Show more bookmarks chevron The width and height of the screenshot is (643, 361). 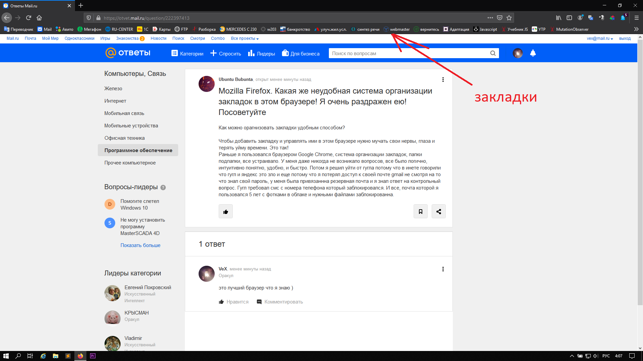point(636,29)
